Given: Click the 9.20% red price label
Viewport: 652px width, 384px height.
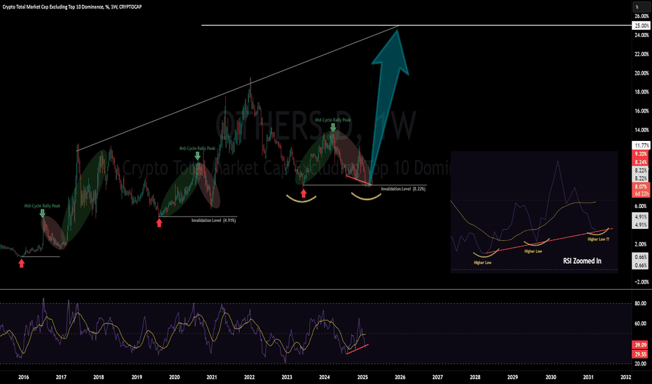Looking at the screenshot, I should (x=641, y=154).
